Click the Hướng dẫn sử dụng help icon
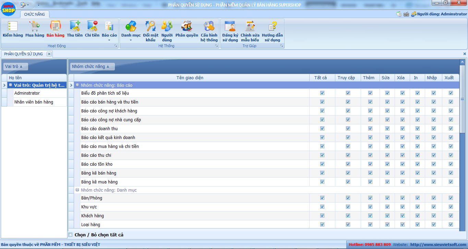The image size is (468, 249). point(272,31)
